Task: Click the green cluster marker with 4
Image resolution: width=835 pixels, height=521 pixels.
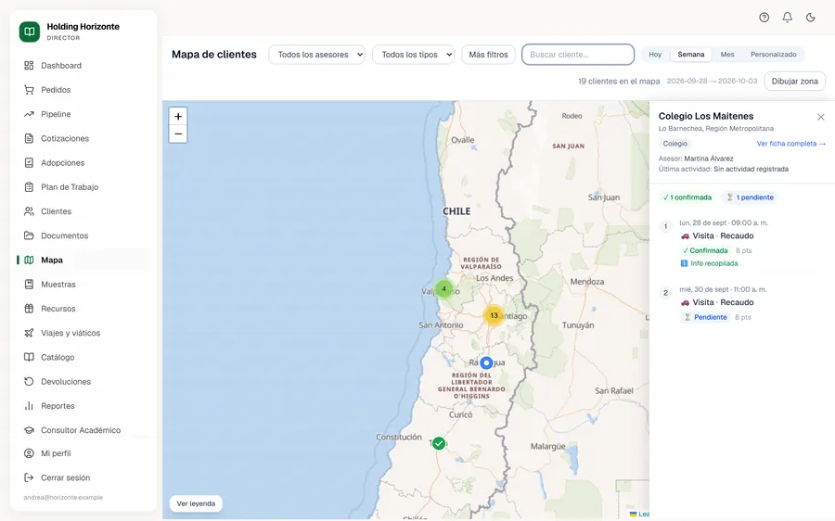Action: (443, 289)
